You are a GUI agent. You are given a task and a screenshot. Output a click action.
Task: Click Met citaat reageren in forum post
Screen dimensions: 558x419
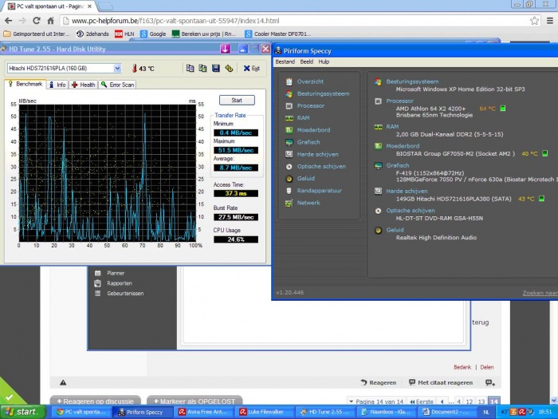[441, 382]
